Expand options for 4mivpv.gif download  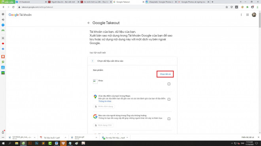(96, 138)
